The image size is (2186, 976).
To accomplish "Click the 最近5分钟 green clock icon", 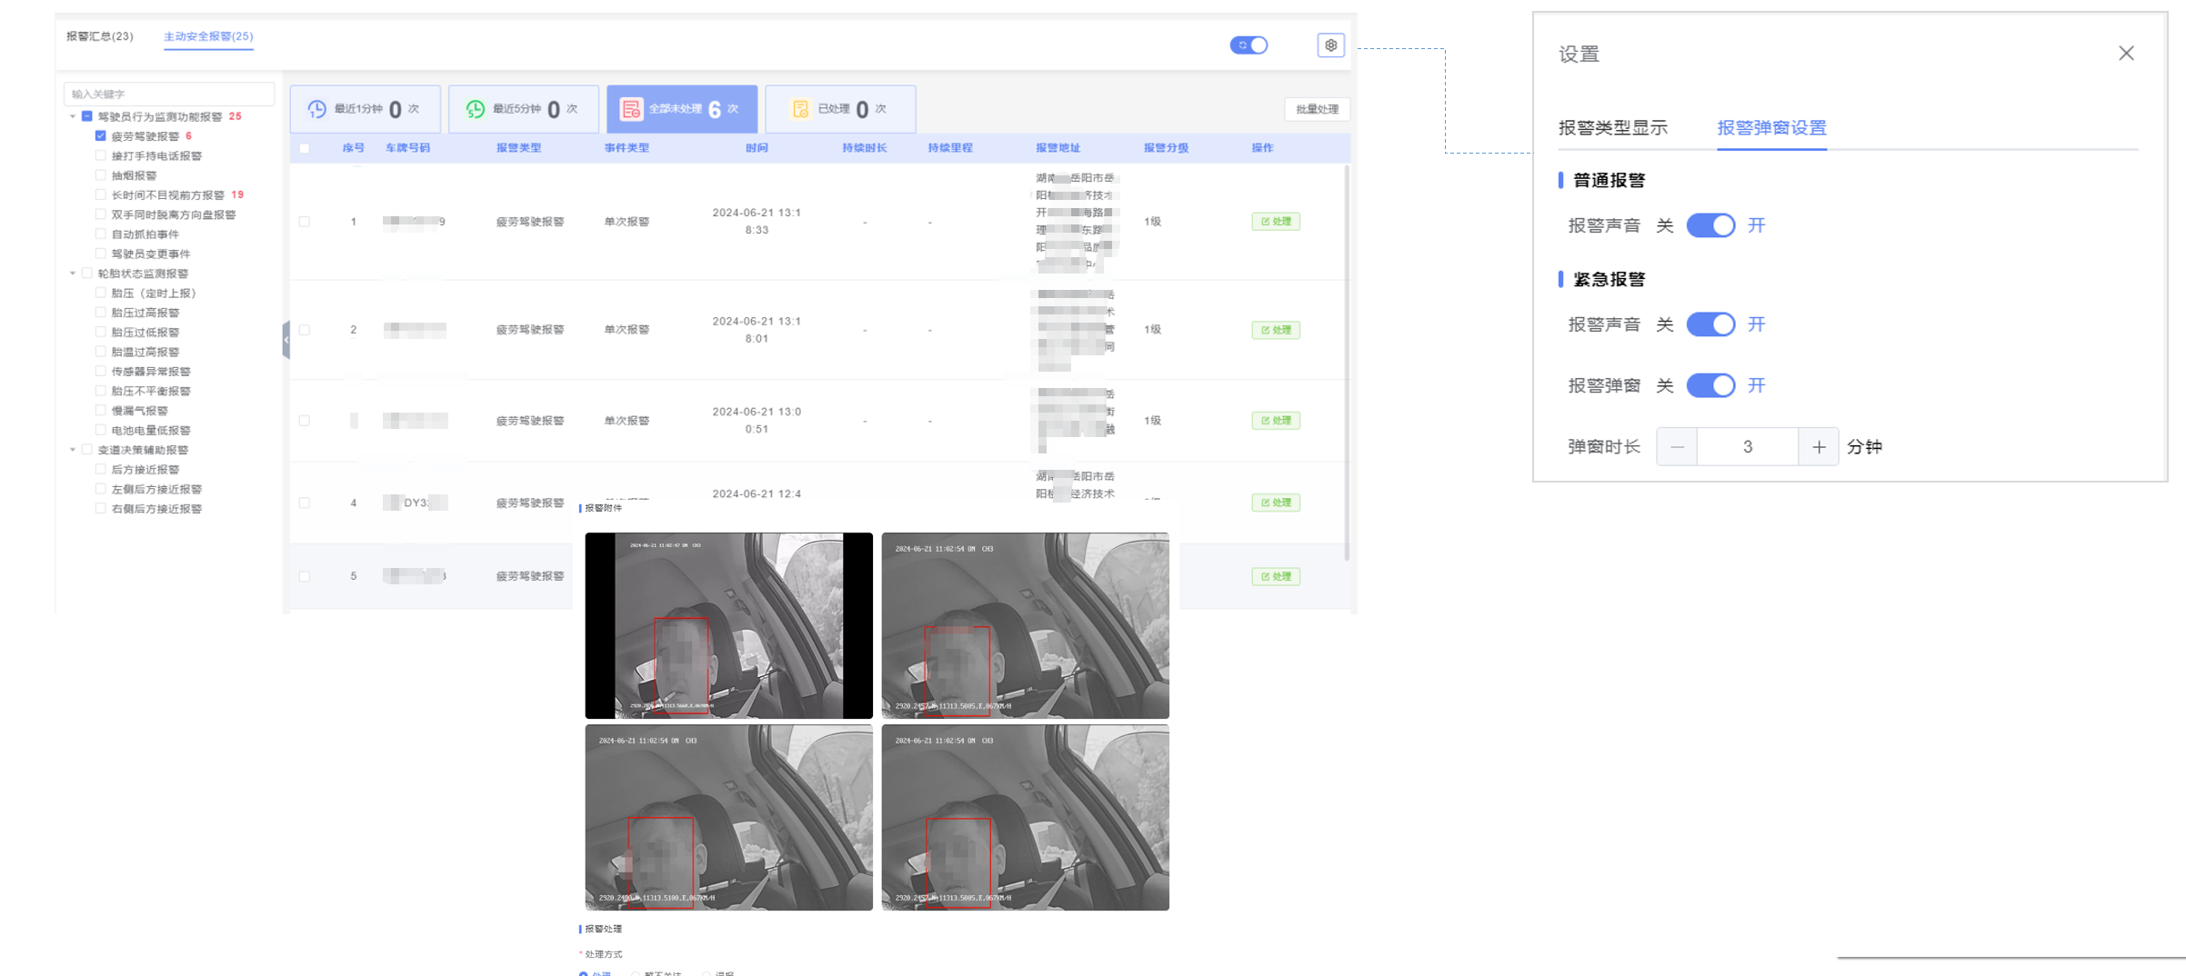I will [476, 109].
